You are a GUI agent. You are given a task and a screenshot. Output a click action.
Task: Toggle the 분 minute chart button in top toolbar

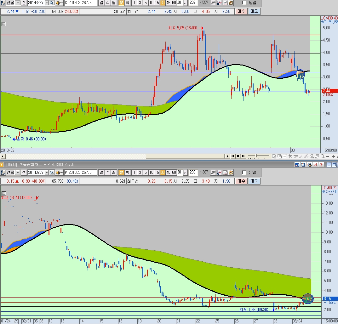121,3
